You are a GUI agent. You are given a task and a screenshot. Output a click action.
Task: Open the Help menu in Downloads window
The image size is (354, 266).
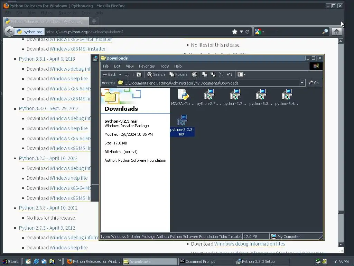pyautogui.click(x=178, y=66)
